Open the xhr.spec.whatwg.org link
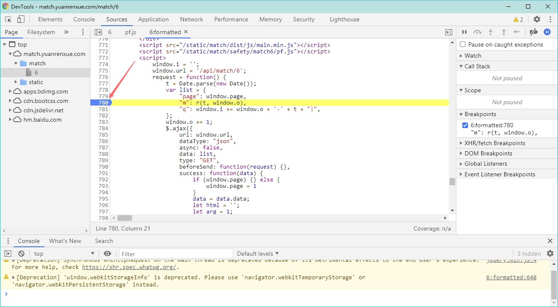This screenshot has height=307, width=558. click(x=129, y=267)
